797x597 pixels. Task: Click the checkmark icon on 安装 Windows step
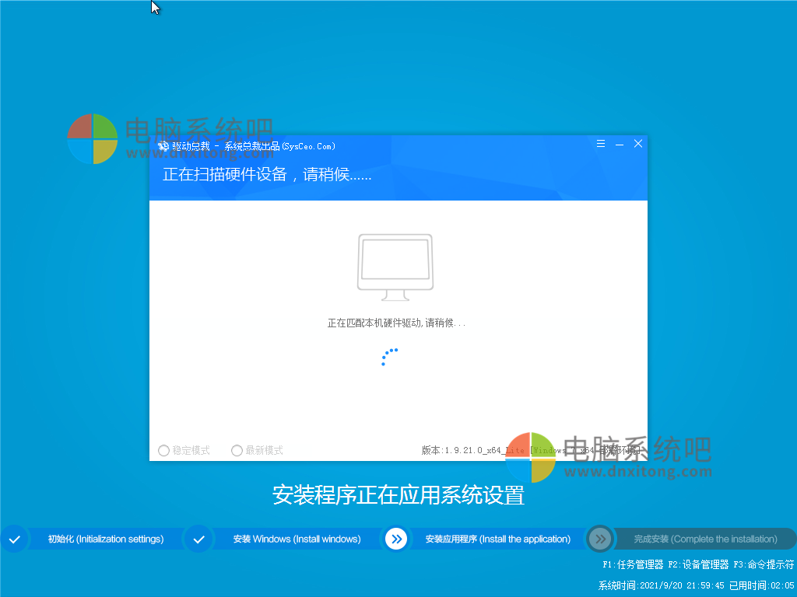pos(198,539)
